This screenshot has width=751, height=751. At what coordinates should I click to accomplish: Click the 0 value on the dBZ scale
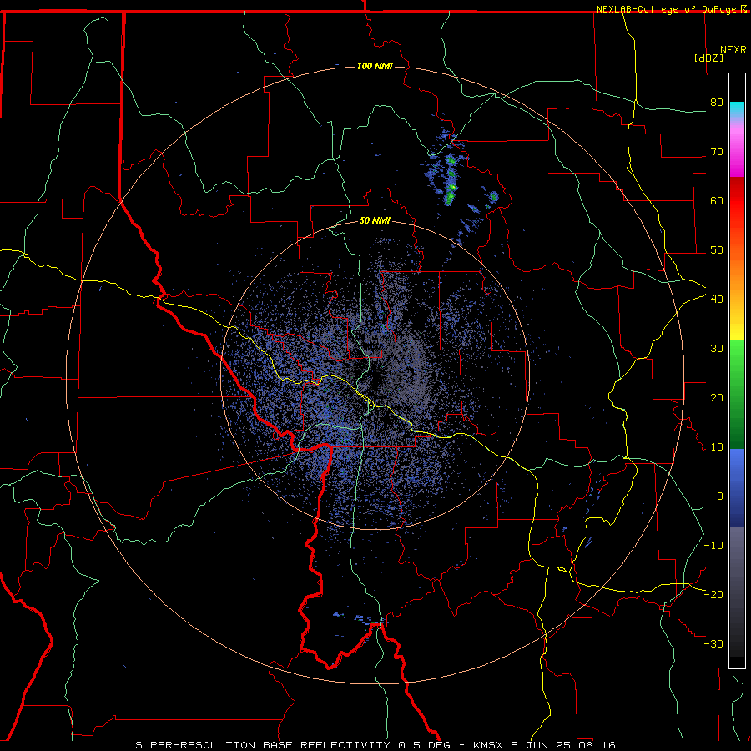[720, 496]
